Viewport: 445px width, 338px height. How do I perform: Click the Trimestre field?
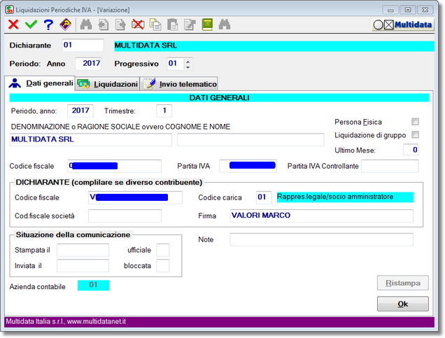164,111
